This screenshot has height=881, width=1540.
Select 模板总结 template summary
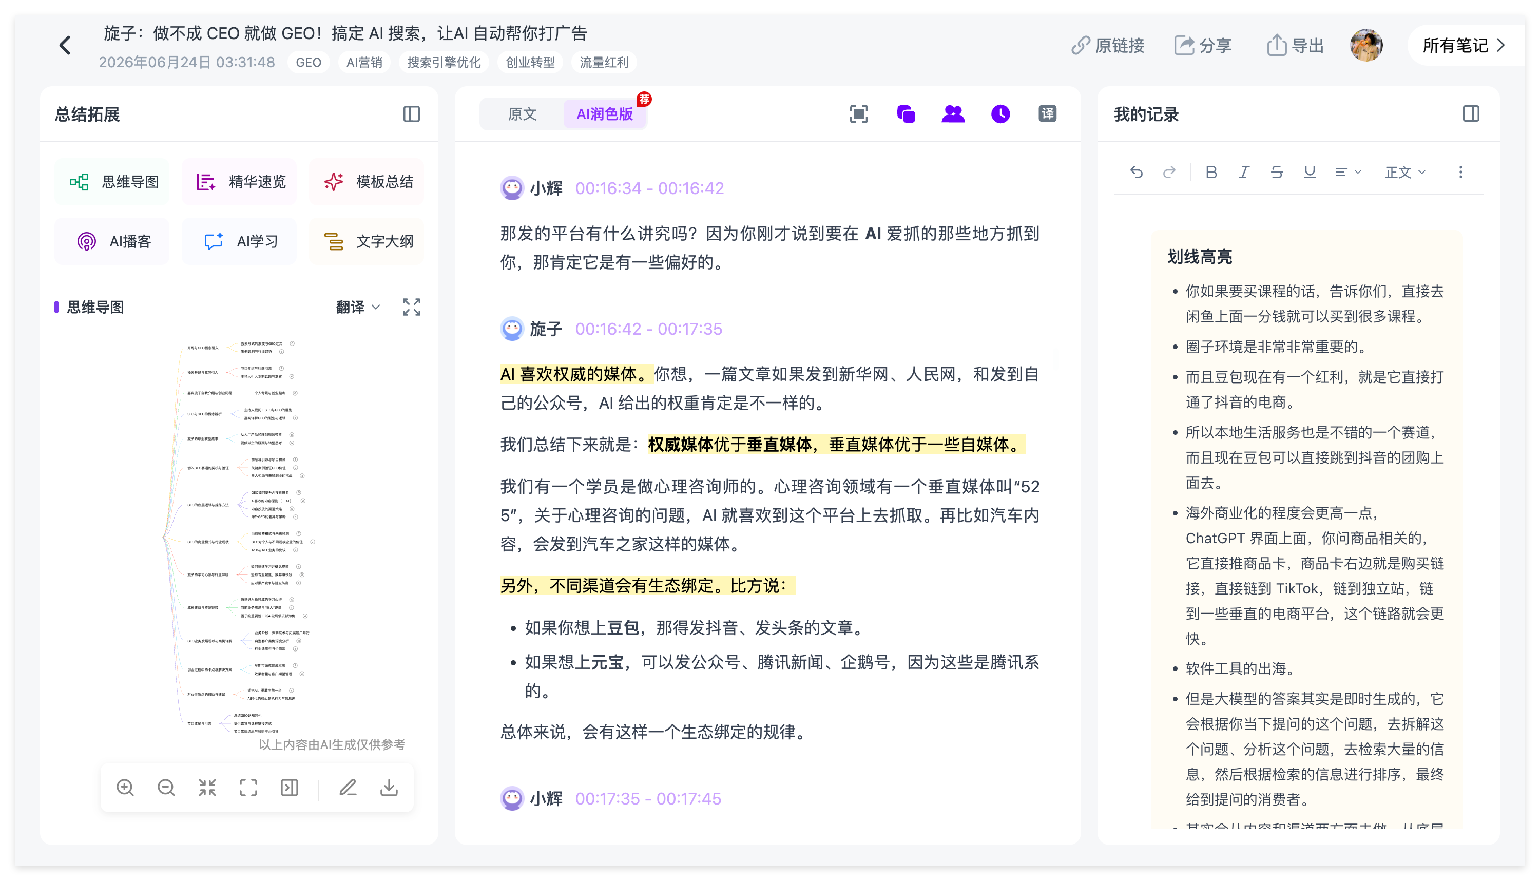point(367,182)
